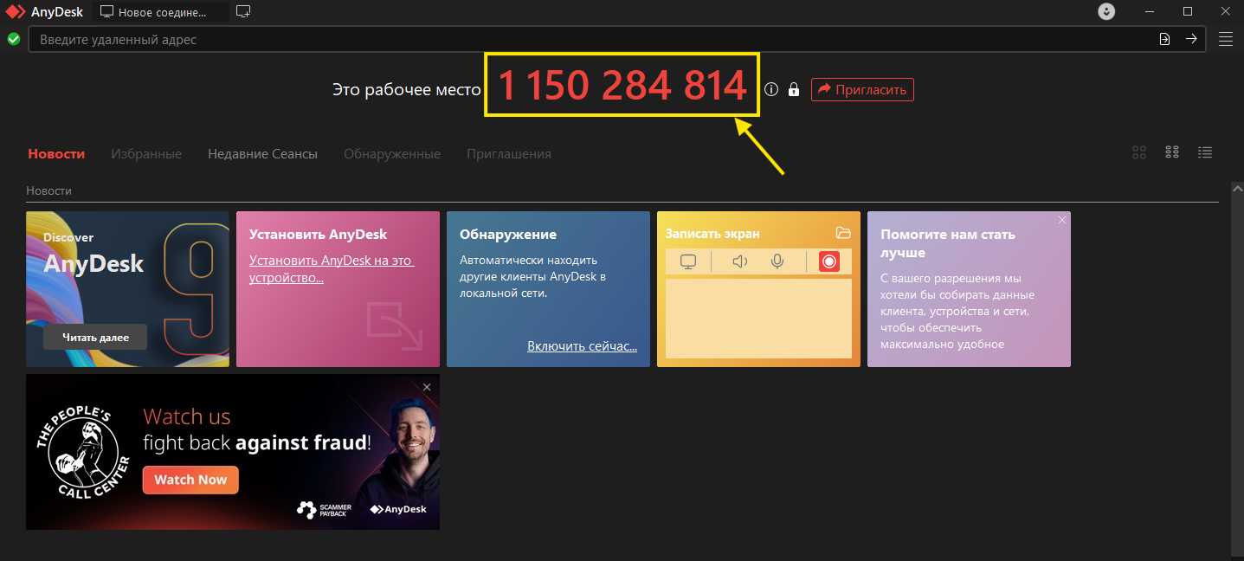1244x561 pixels.
Task: Open the recordings folder icon
Action: coord(843,233)
